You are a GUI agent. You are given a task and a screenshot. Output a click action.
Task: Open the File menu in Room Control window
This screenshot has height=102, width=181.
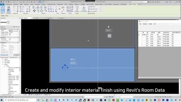140,24
